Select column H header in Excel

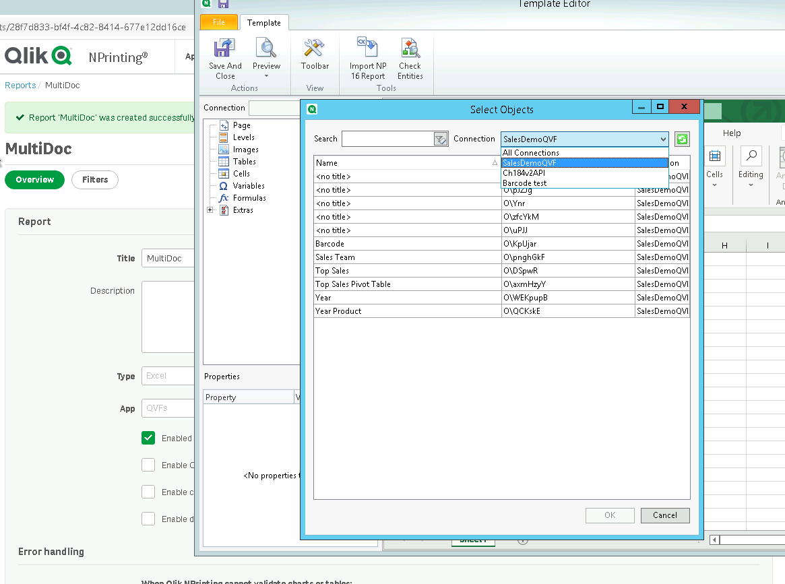click(x=724, y=245)
